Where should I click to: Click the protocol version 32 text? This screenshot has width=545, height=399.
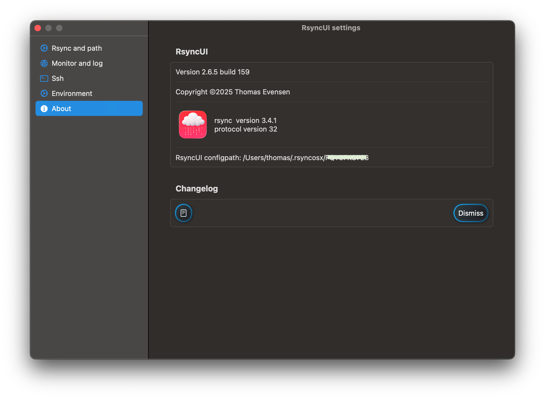246,129
